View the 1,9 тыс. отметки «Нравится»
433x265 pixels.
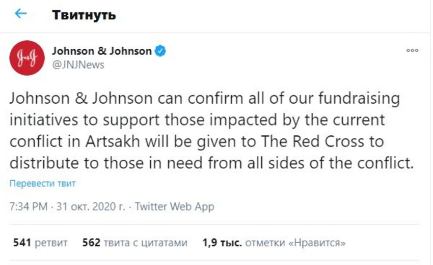click(x=274, y=243)
